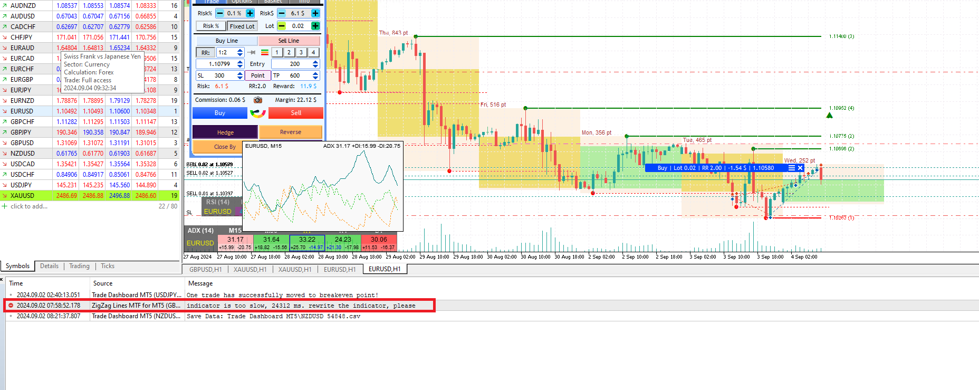Click the plus icon next to click to add
This screenshot has height=390, width=979.
pos(5,206)
